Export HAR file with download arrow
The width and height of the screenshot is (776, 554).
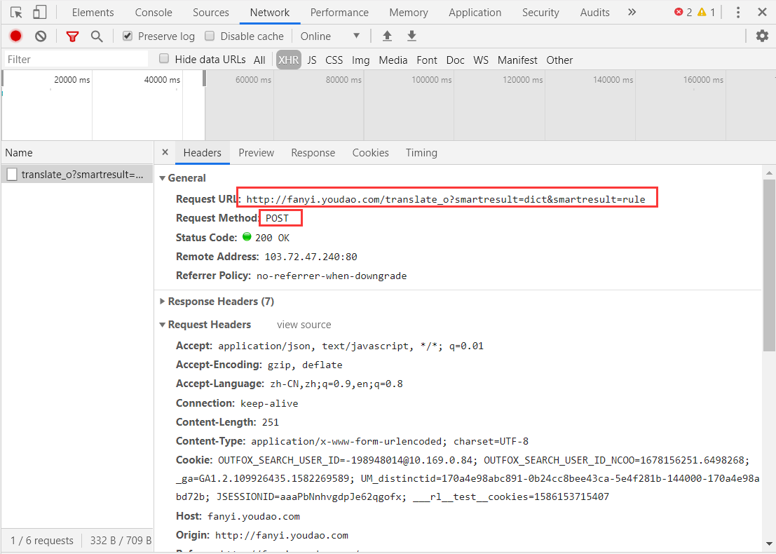point(411,36)
